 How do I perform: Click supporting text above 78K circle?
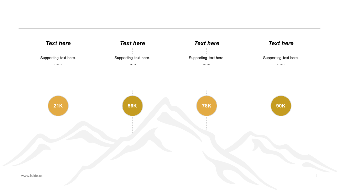point(207,60)
